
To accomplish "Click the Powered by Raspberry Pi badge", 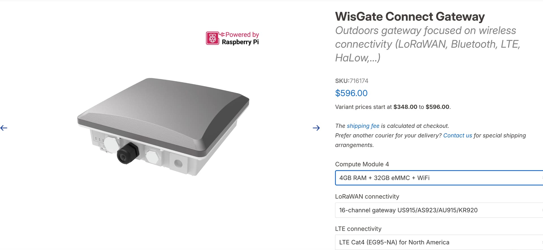I will coord(232,38).
